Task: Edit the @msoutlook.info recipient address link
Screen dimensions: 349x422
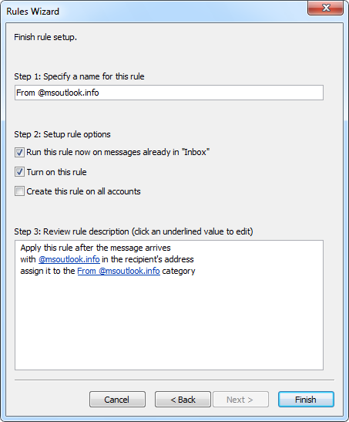Action: 69,259
